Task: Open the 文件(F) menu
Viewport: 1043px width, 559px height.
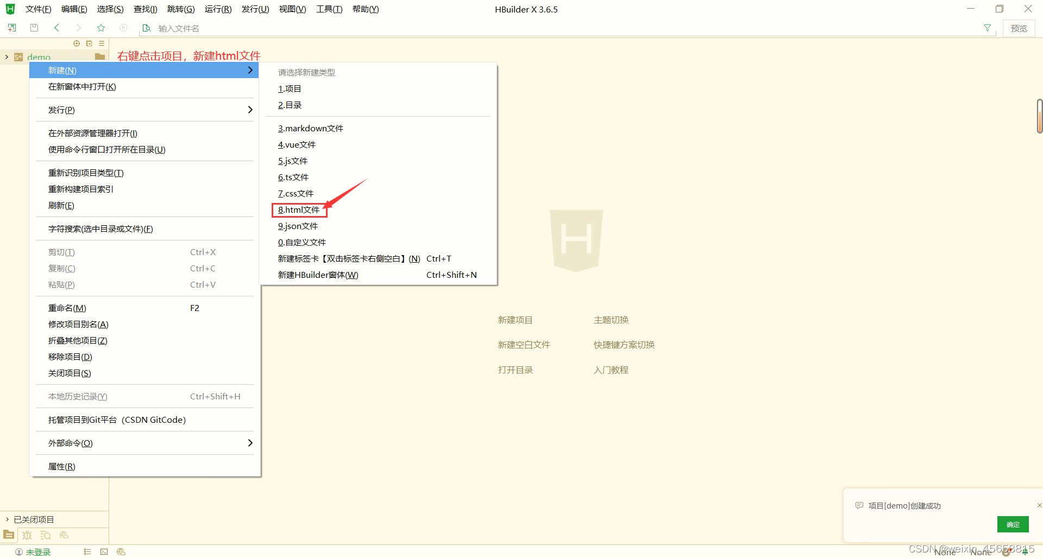Action: click(x=38, y=9)
